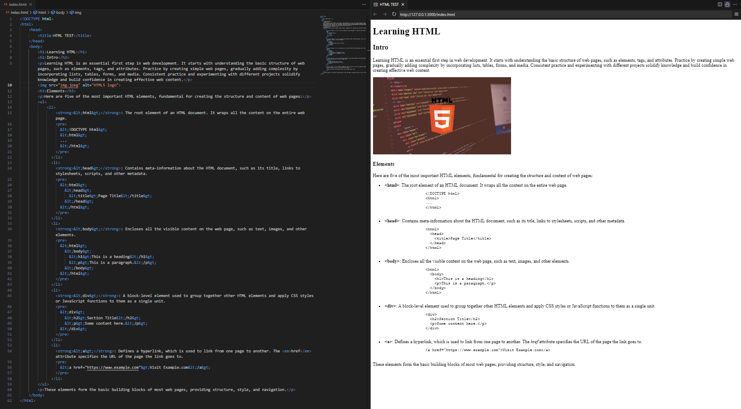This screenshot has width=741, height=409.
Task: Click the 'Elements' heading in preview
Action: (x=384, y=164)
